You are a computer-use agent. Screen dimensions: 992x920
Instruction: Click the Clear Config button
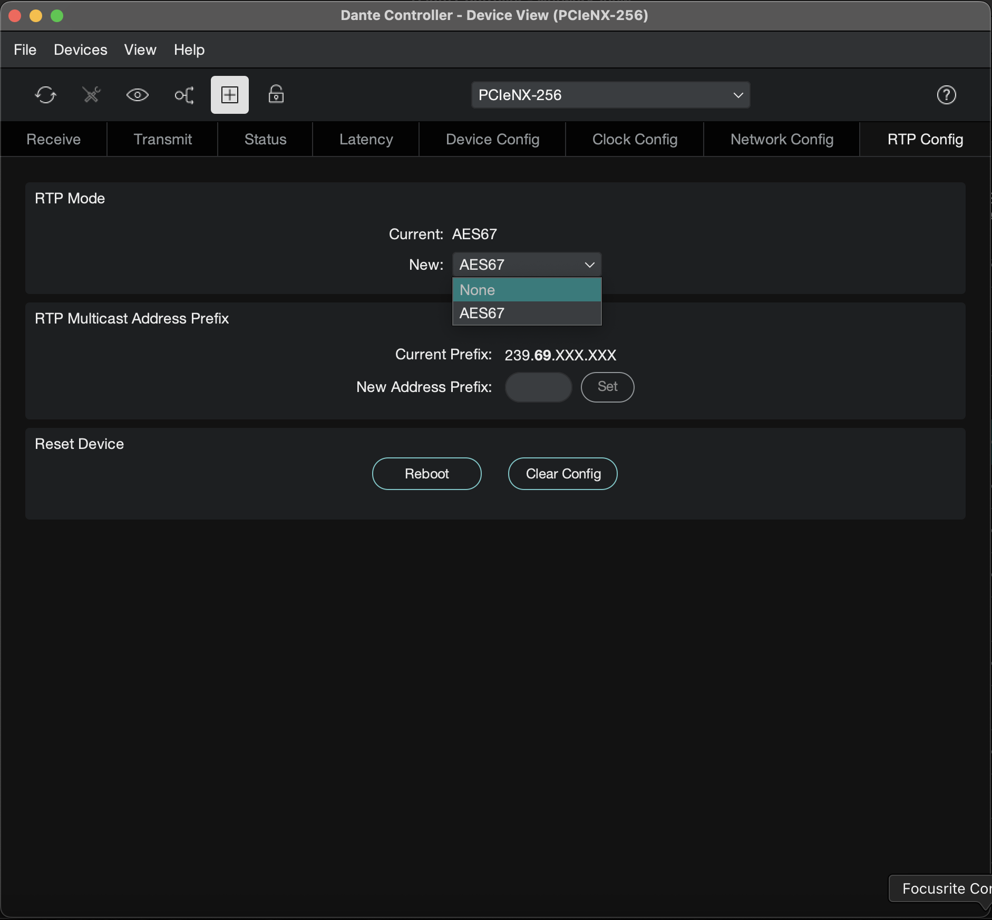click(x=562, y=474)
